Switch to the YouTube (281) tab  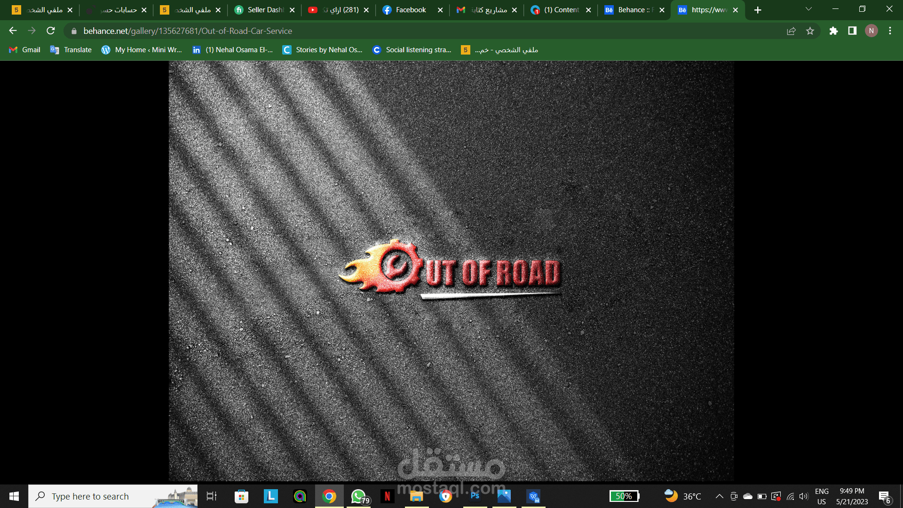339,10
